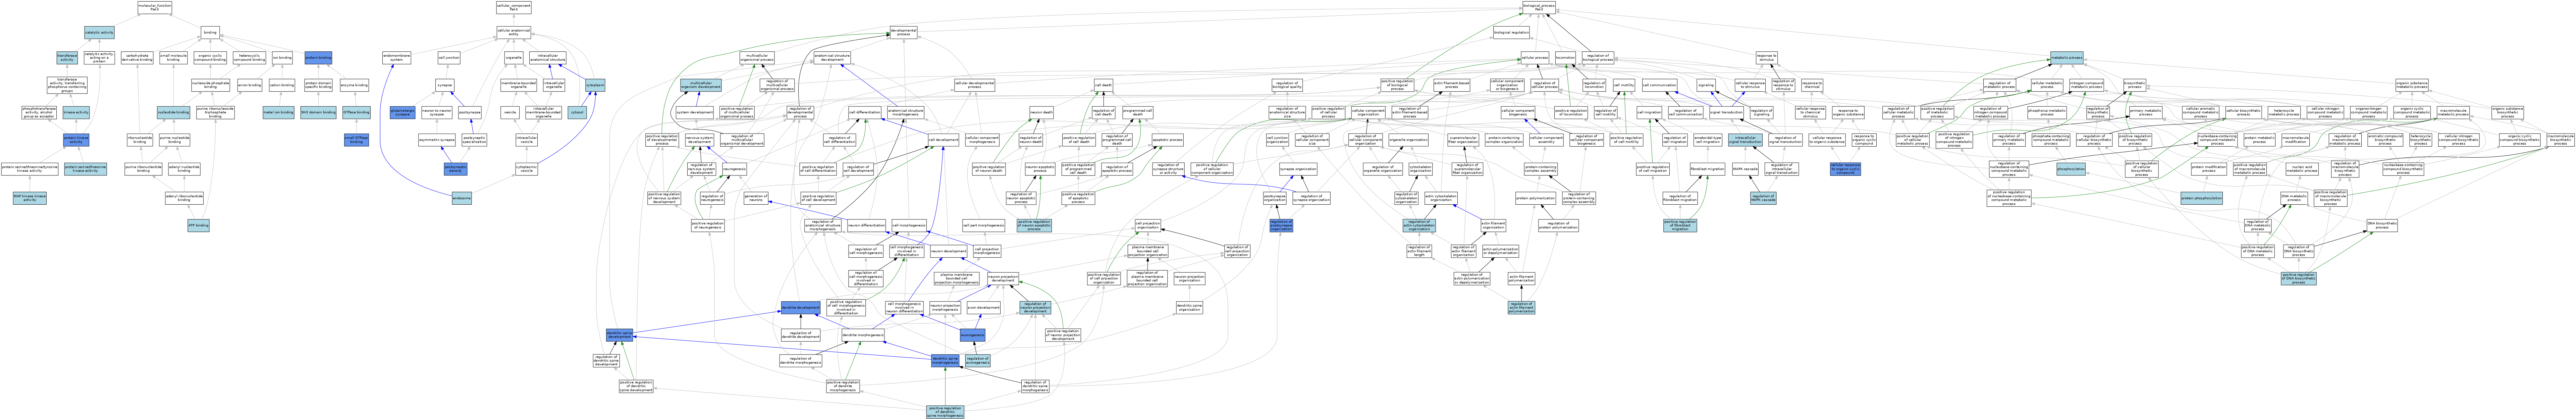Select the 'protein binding' dark blue node
2576x420 pixels.
(318, 58)
